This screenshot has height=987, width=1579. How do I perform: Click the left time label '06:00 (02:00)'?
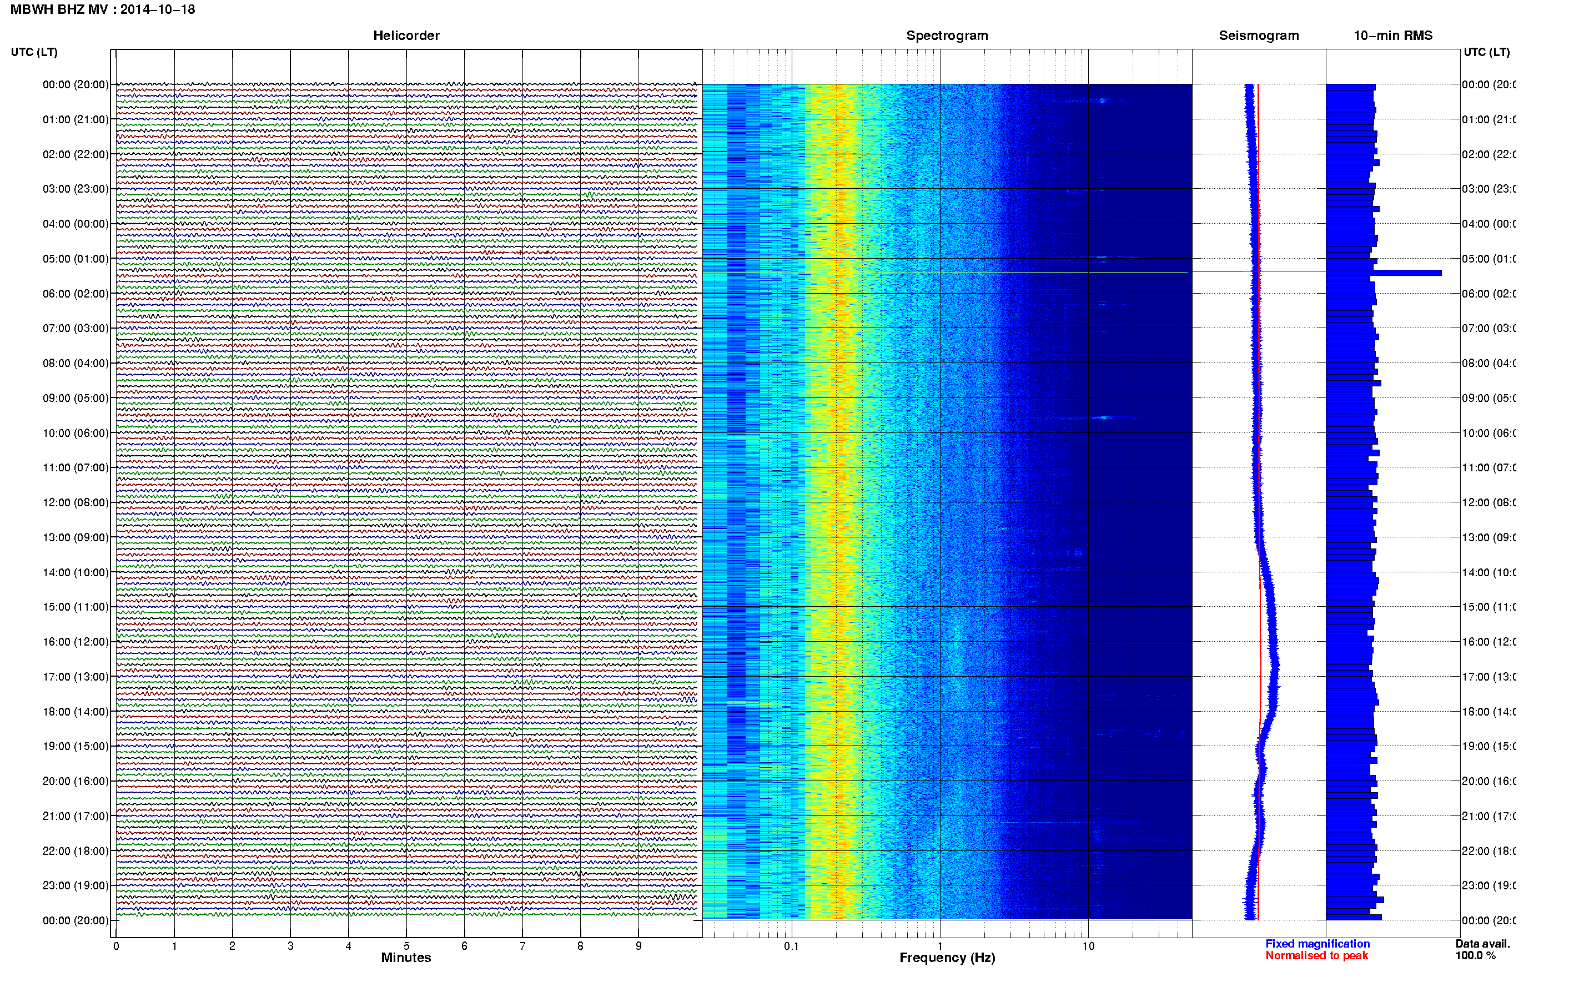click(x=76, y=294)
